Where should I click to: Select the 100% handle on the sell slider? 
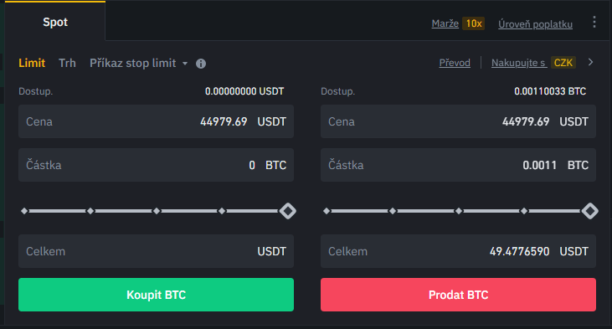pos(589,211)
